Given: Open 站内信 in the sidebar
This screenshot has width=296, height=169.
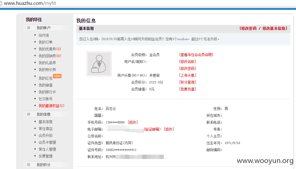Looking at the screenshot, I should tap(44, 35).
